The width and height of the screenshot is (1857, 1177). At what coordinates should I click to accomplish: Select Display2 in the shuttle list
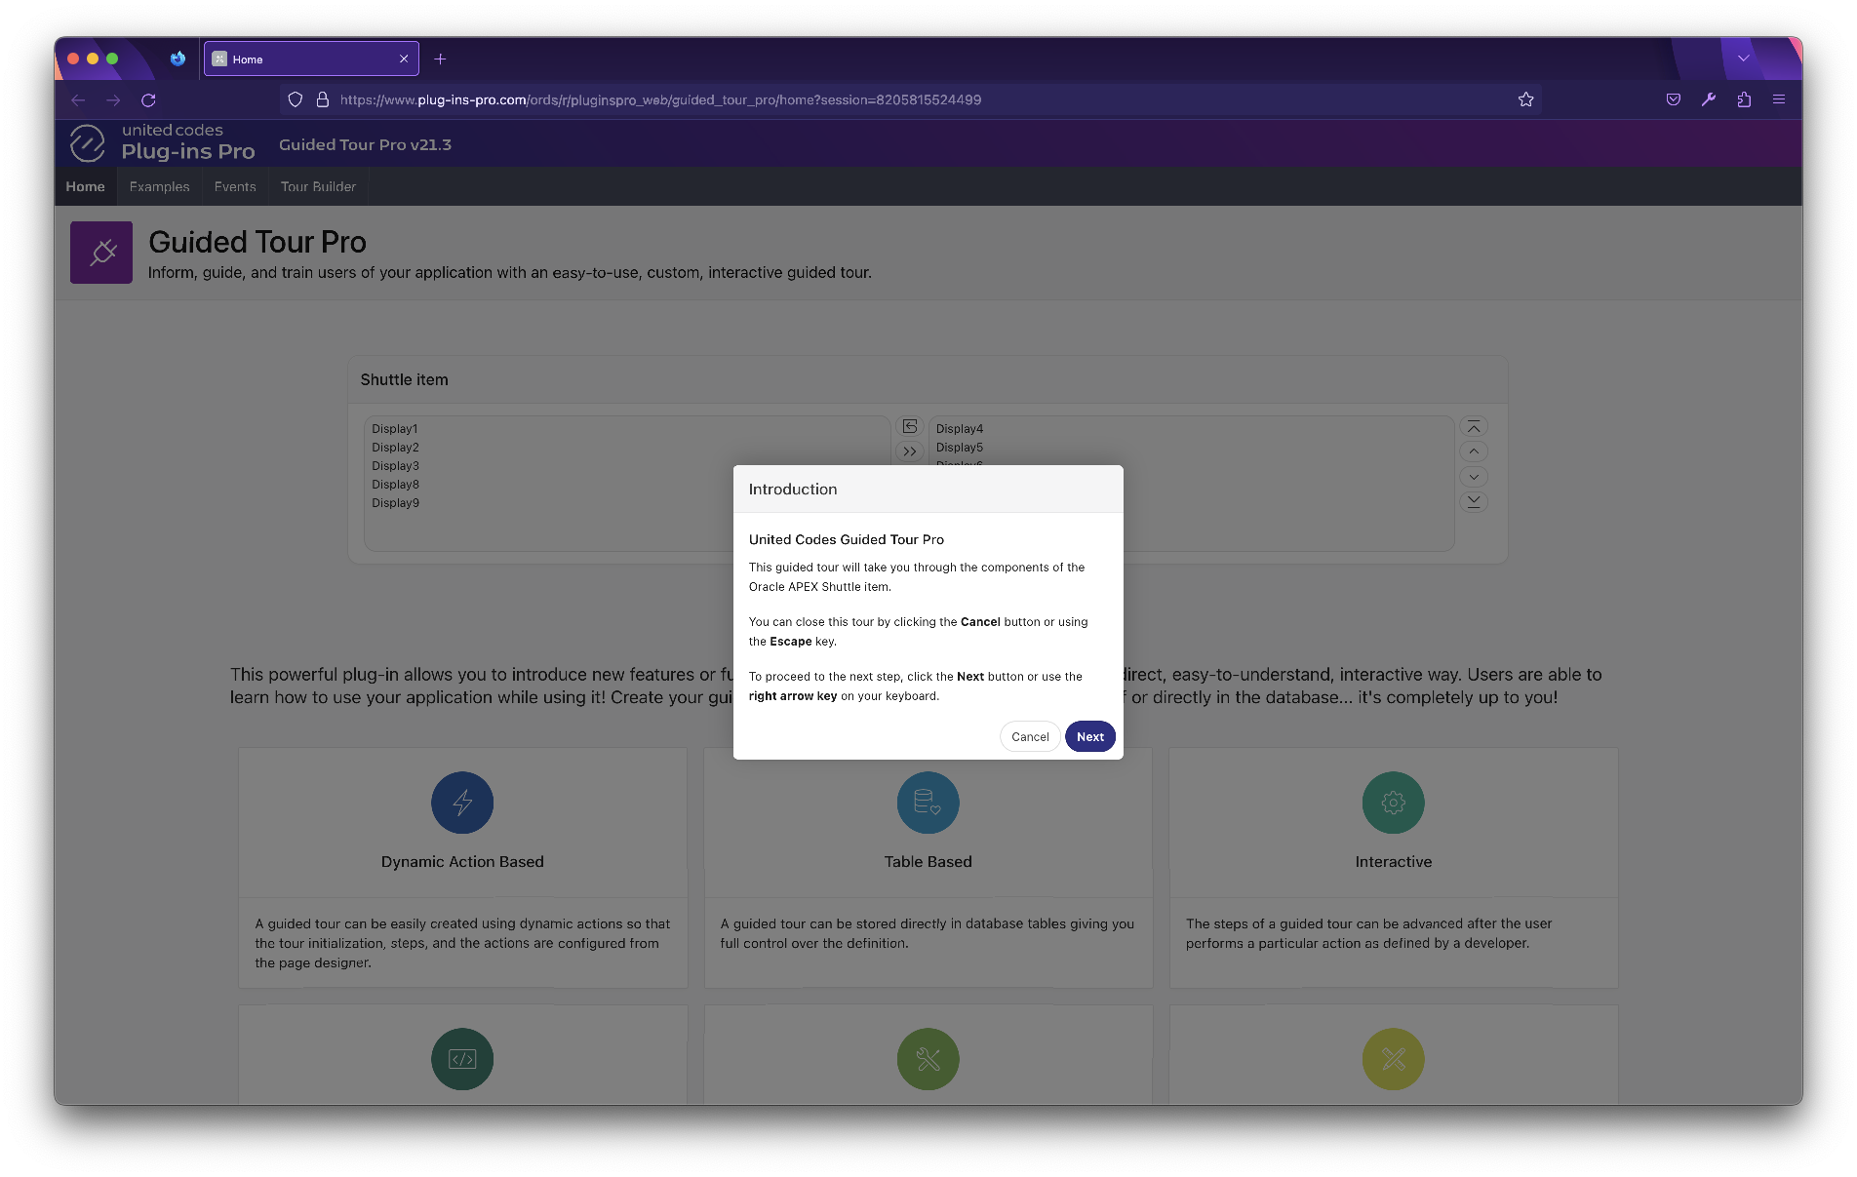(395, 447)
